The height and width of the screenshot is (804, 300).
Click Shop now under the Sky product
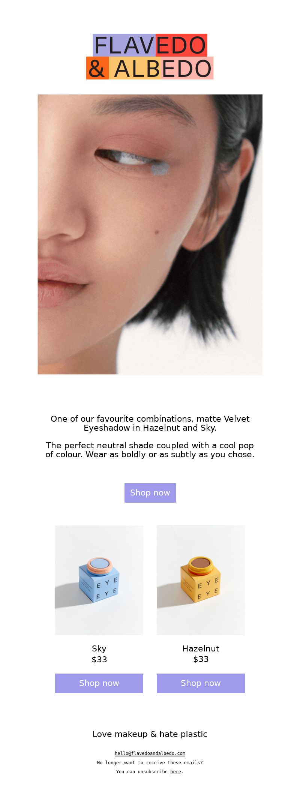click(99, 683)
